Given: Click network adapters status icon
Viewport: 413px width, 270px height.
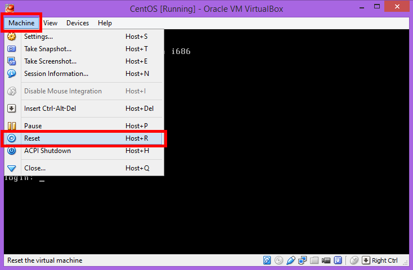Looking at the screenshot, I should (x=302, y=260).
